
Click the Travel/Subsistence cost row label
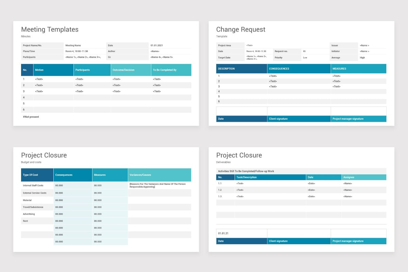click(x=32, y=207)
